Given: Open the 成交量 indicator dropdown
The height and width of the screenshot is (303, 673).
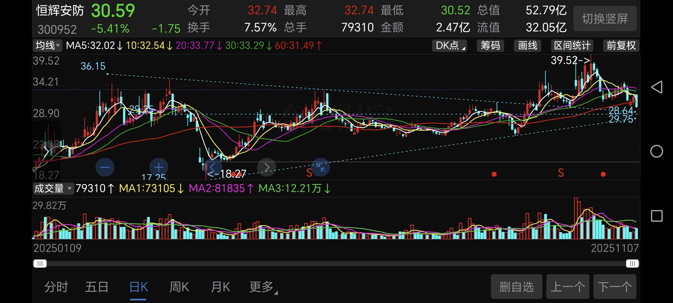Looking at the screenshot, I should click(x=53, y=188).
